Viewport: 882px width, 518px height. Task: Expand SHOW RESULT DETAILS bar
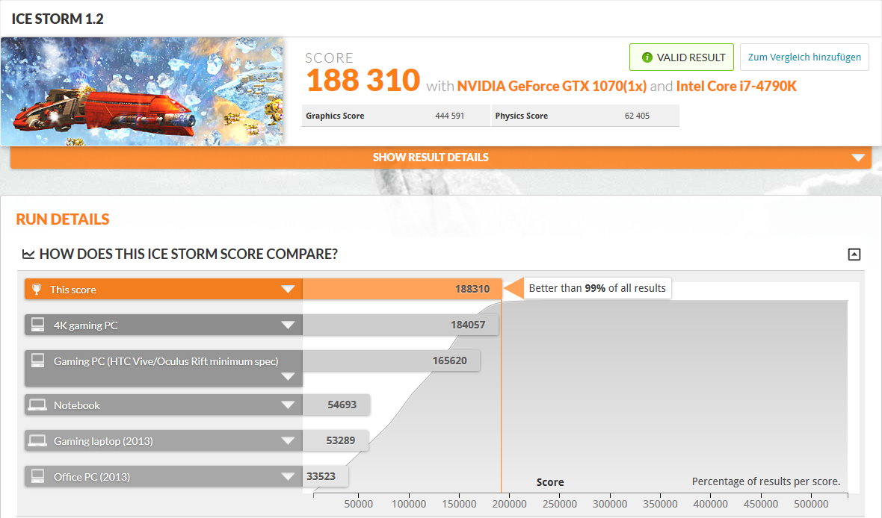[440, 157]
